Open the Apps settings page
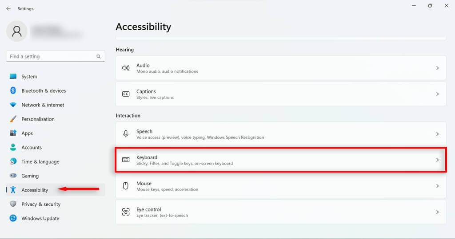Screen dimensions: 455x239 coord(27,133)
